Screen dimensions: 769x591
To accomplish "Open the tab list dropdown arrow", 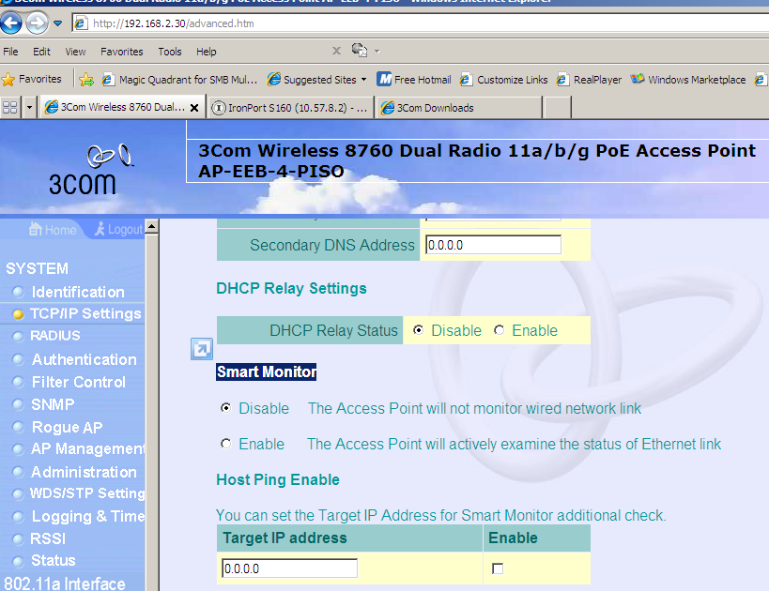I will point(29,107).
